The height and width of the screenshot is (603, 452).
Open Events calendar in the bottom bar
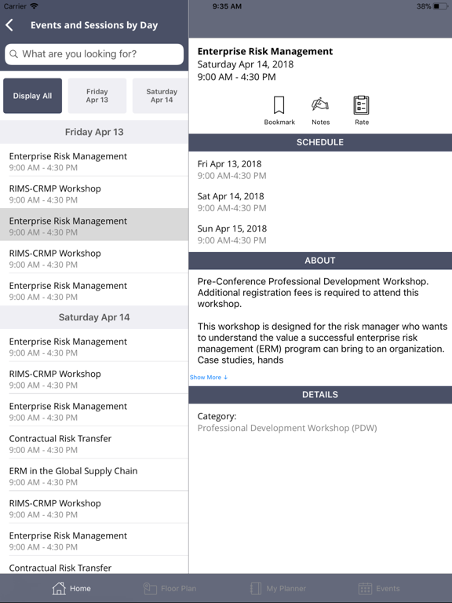click(379, 588)
